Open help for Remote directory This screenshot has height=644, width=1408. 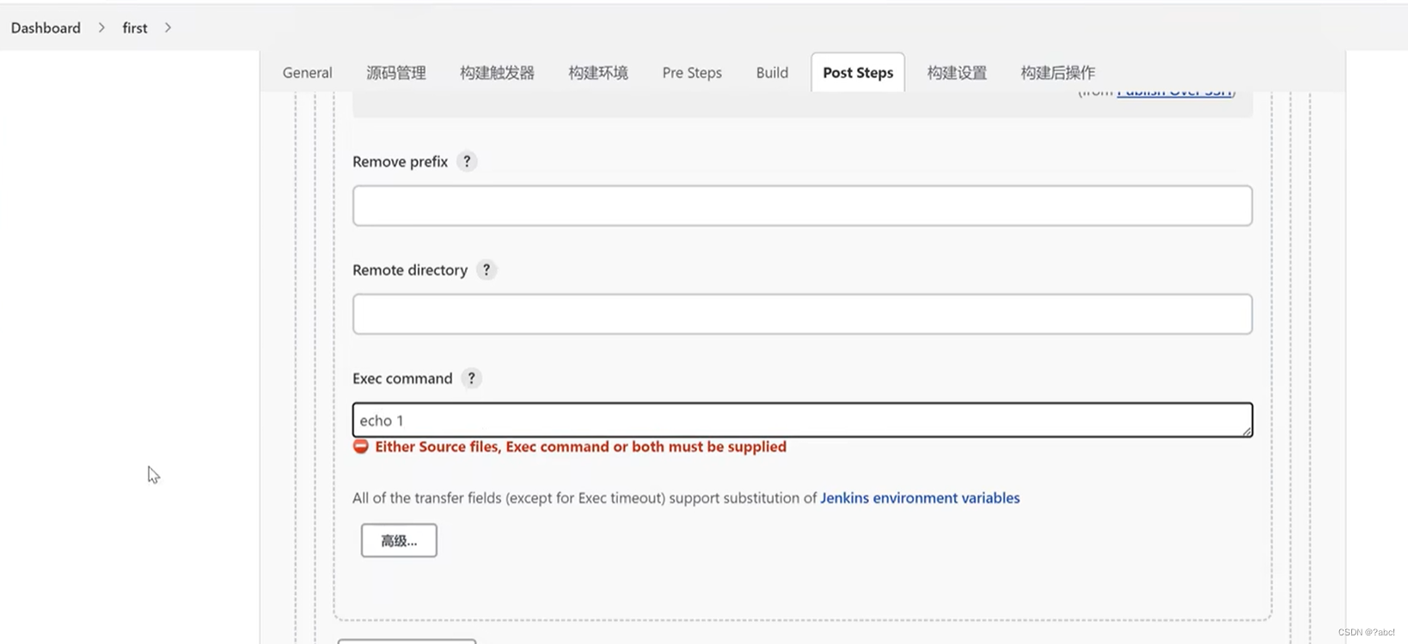tap(487, 270)
